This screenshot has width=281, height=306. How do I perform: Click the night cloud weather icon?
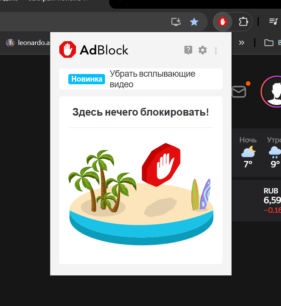(x=248, y=151)
